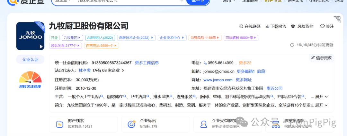Click 附近公司 link
Image resolution: width=347 pixels, height=136 pixels.
tap(274, 88)
